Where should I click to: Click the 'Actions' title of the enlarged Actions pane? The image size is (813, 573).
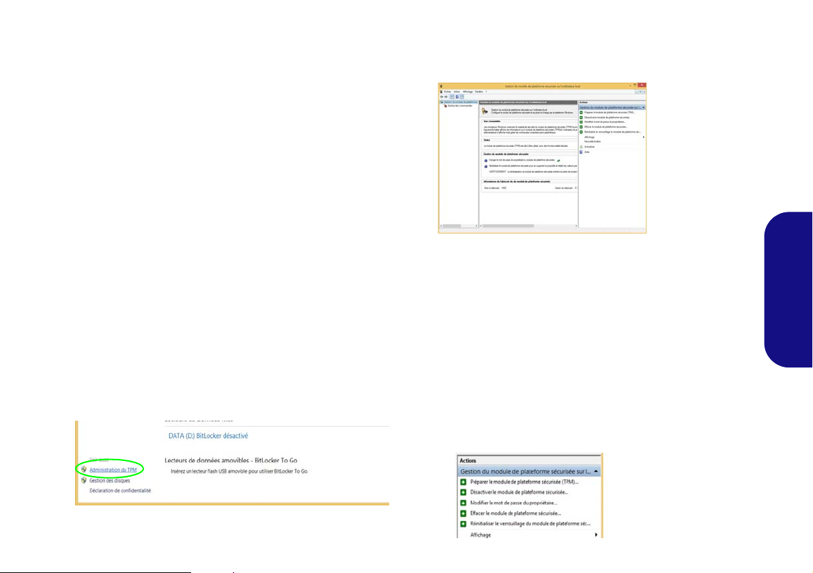point(468,460)
